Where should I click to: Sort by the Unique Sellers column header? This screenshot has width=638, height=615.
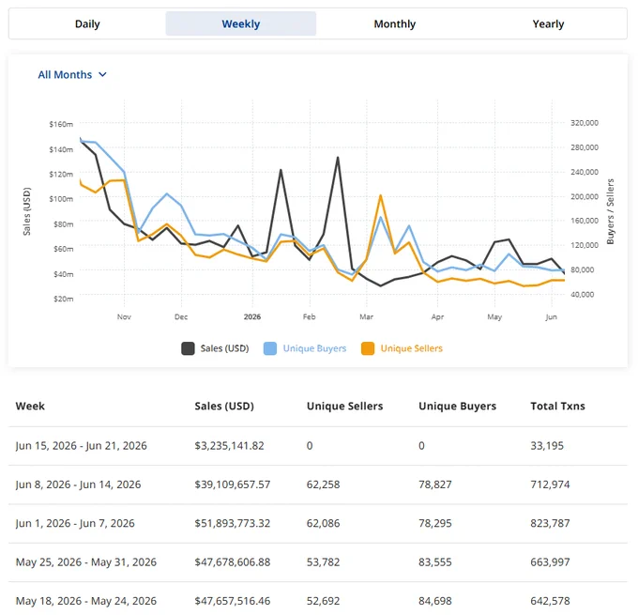click(x=344, y=406)
